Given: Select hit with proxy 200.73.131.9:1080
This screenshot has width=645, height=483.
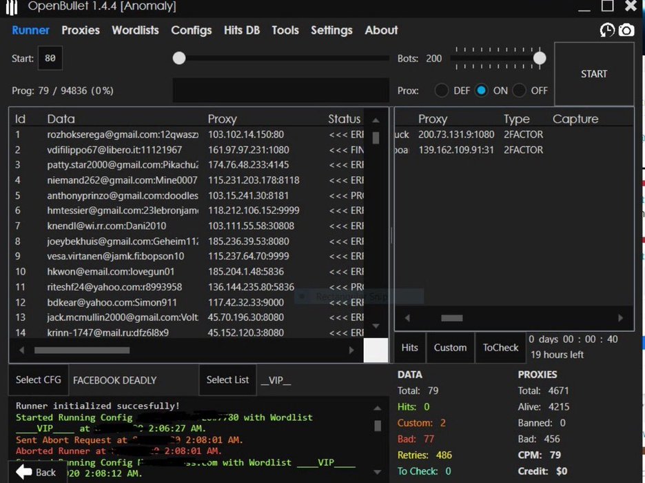Looking at the screenshot, I should pos(514,135).
